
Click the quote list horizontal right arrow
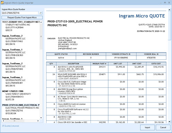38,121
